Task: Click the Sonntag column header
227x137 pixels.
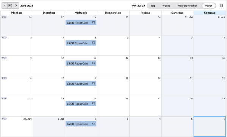Action: pyautogui.click(x=210, y=13)
